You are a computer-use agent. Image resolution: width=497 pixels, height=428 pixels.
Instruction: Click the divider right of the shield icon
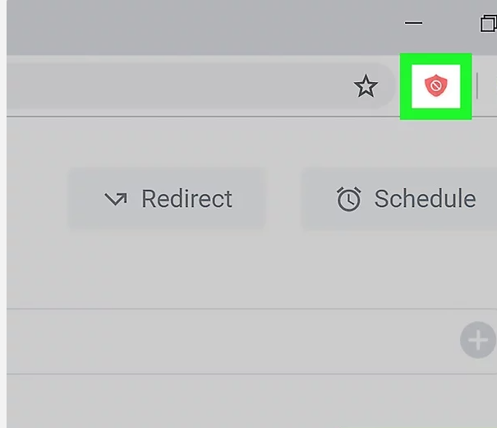click(476, 85)
